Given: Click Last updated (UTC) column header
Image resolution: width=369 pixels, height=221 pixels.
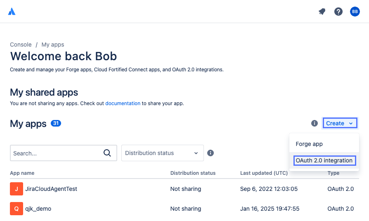Looking at the screenshot, I should [264, 173].
